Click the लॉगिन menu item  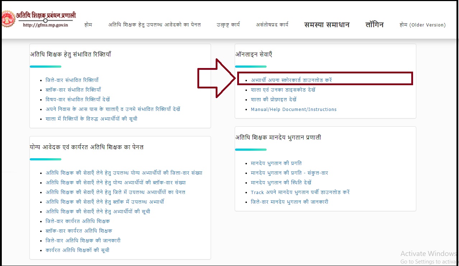tap(374, 25)
